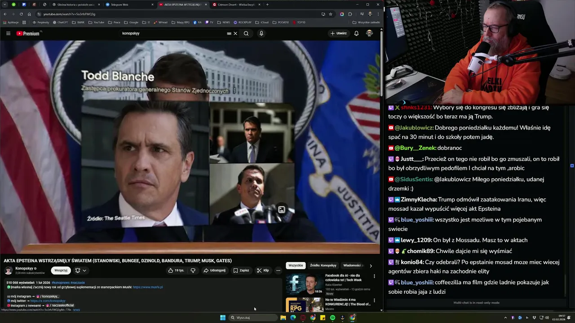Viewport: 575px width, 323px height.
Task: Select the Wiadomości filter chip
Action: pyautogui.click(x=353, y=266)
